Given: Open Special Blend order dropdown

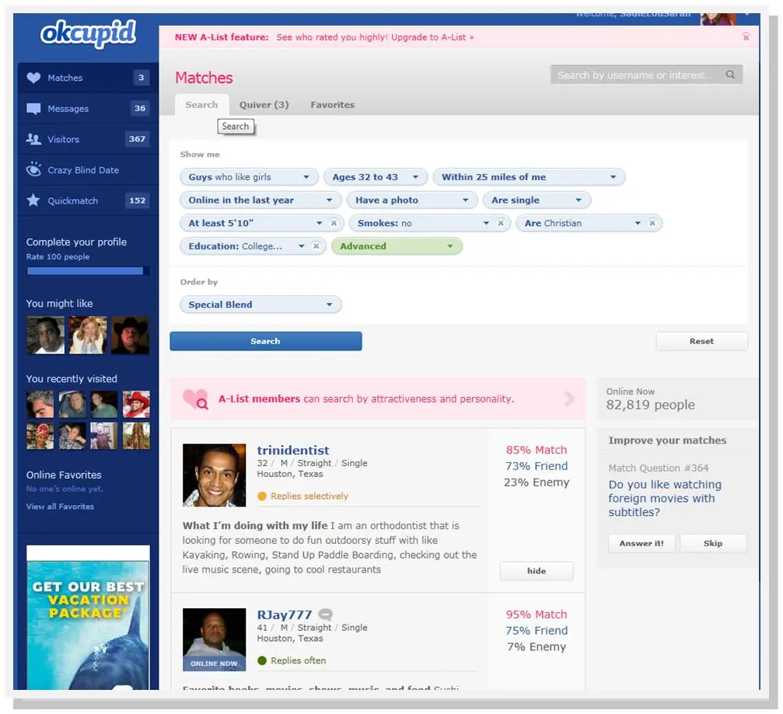Looking at the screenshot, I should pos(260,305).
